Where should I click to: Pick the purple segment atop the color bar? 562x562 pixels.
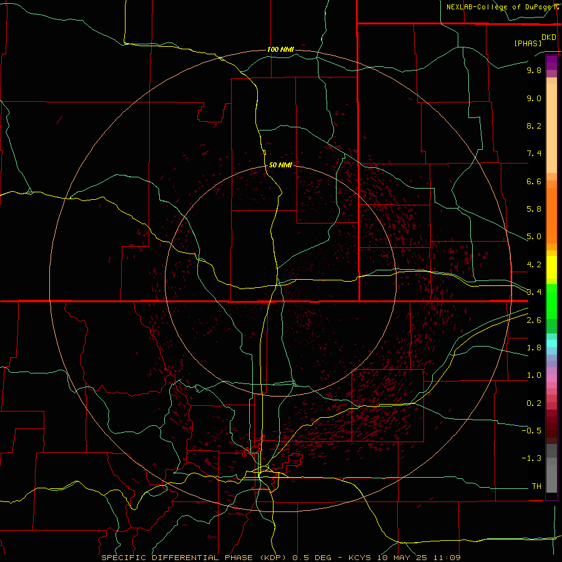pos(551,62)
